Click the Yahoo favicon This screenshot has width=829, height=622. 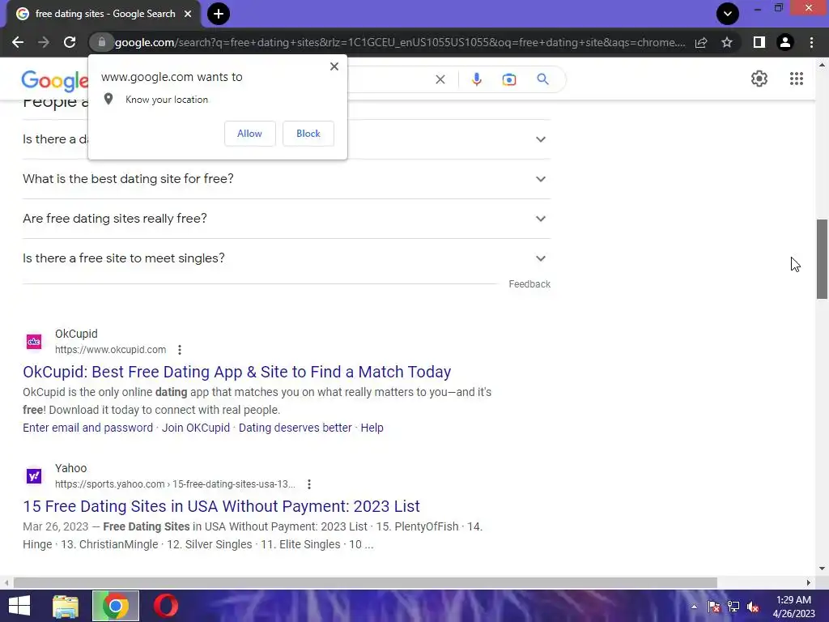34,476
